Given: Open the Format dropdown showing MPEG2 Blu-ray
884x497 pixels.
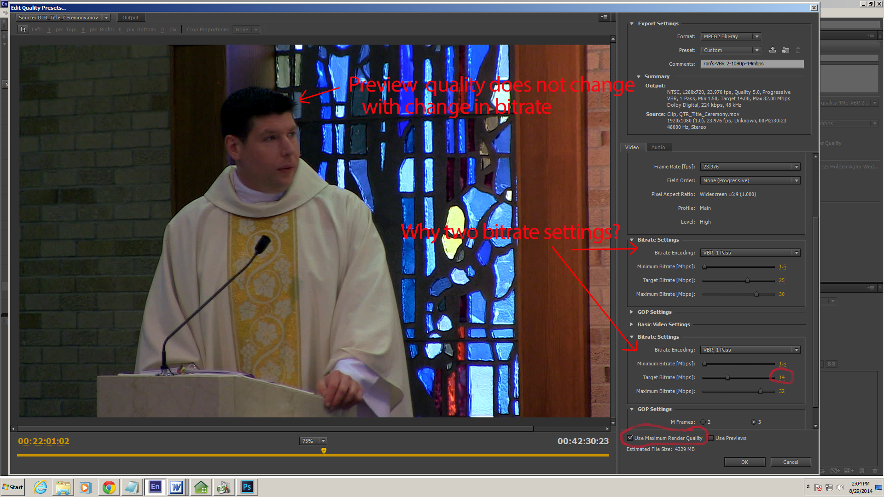Looking at the screenshot, I should (x=731, y=36).
